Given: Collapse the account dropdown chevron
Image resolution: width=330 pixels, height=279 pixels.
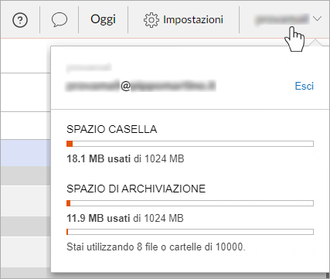Looking at the screenshot, I should point(317,19).
